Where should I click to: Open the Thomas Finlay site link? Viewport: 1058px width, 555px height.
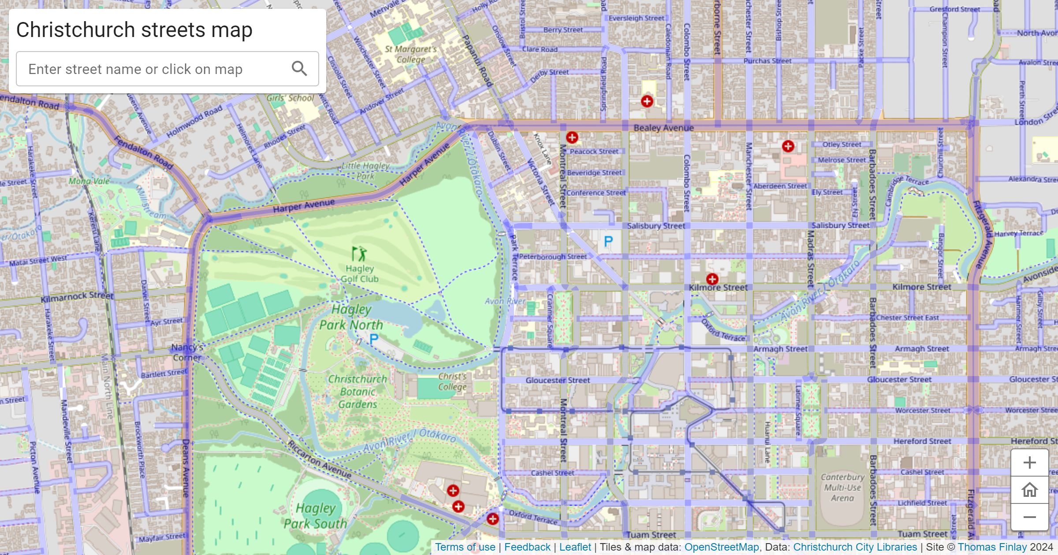point(992,547)
